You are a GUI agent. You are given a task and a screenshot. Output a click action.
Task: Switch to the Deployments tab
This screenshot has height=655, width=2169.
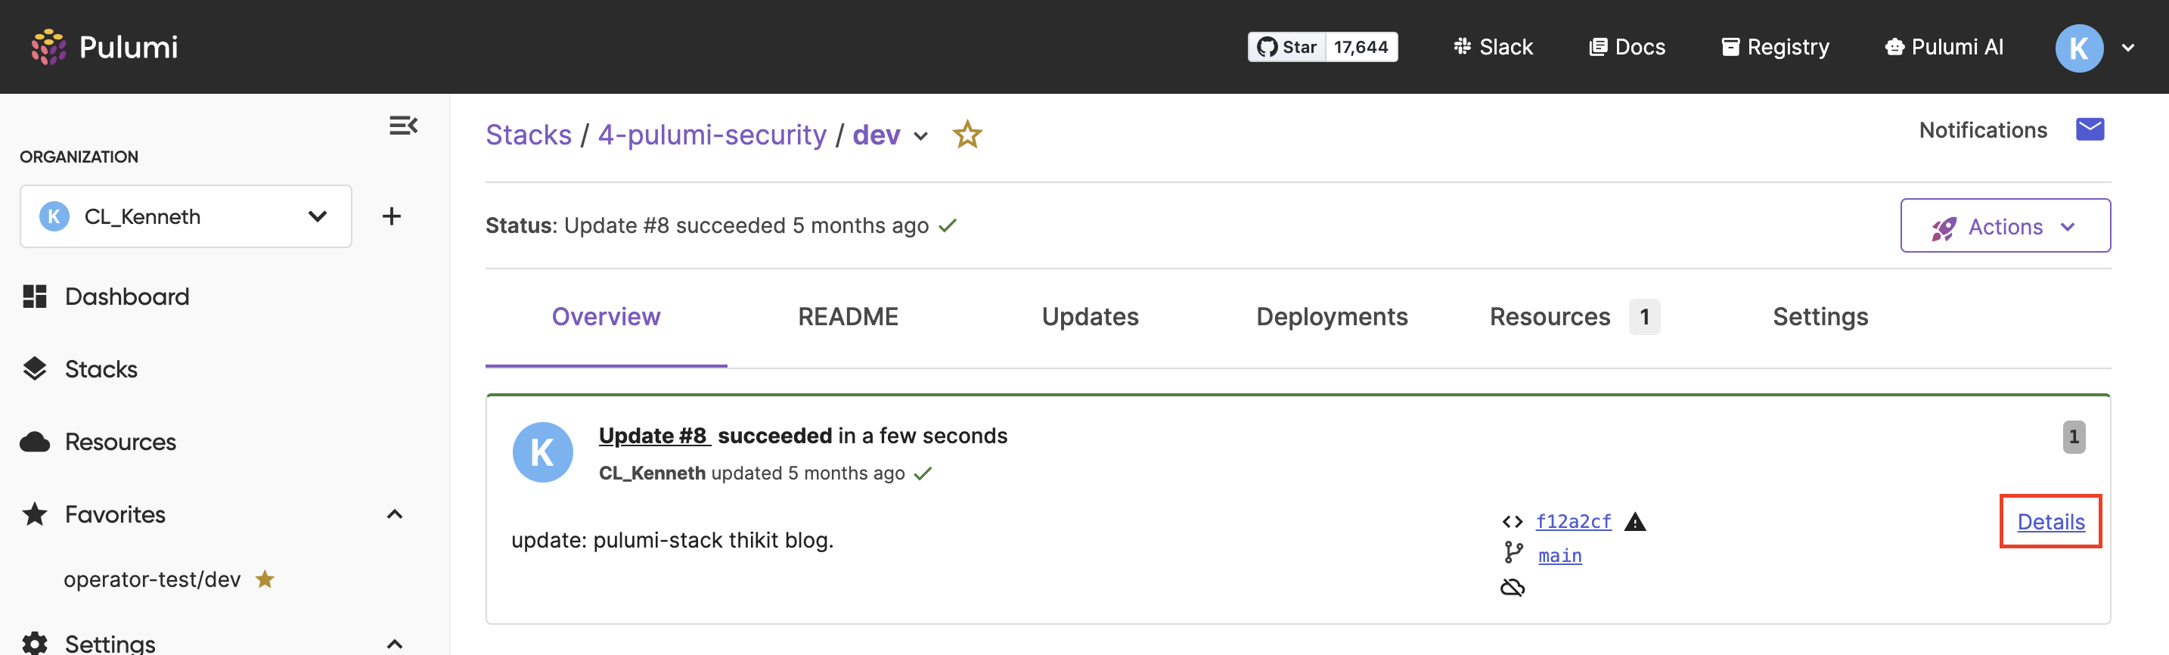[x=1332, y=317]
